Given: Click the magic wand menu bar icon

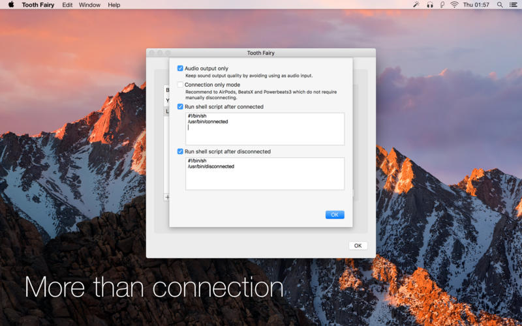Looking at the screenshot, I should 416,5.
